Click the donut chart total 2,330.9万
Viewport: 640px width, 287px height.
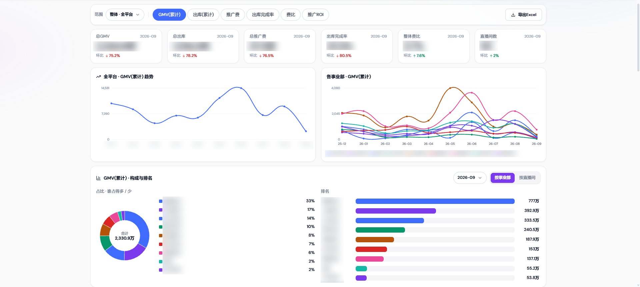(x=125, y=238)
